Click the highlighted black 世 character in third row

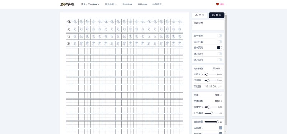(69, 36)
